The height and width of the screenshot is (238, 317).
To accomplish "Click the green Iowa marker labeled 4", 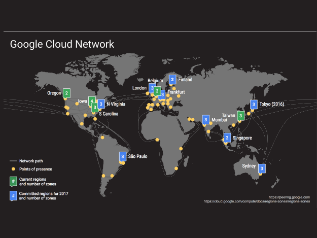I will pyautogui.click(x=91, y=100).
